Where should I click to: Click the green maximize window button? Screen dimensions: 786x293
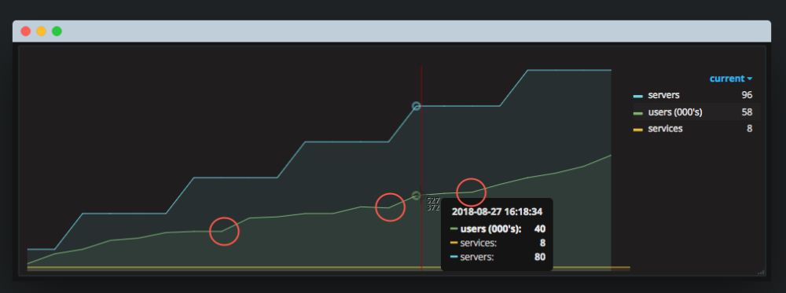[57, 31]
